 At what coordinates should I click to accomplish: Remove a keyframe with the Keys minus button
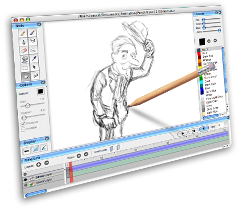(86, 154)
